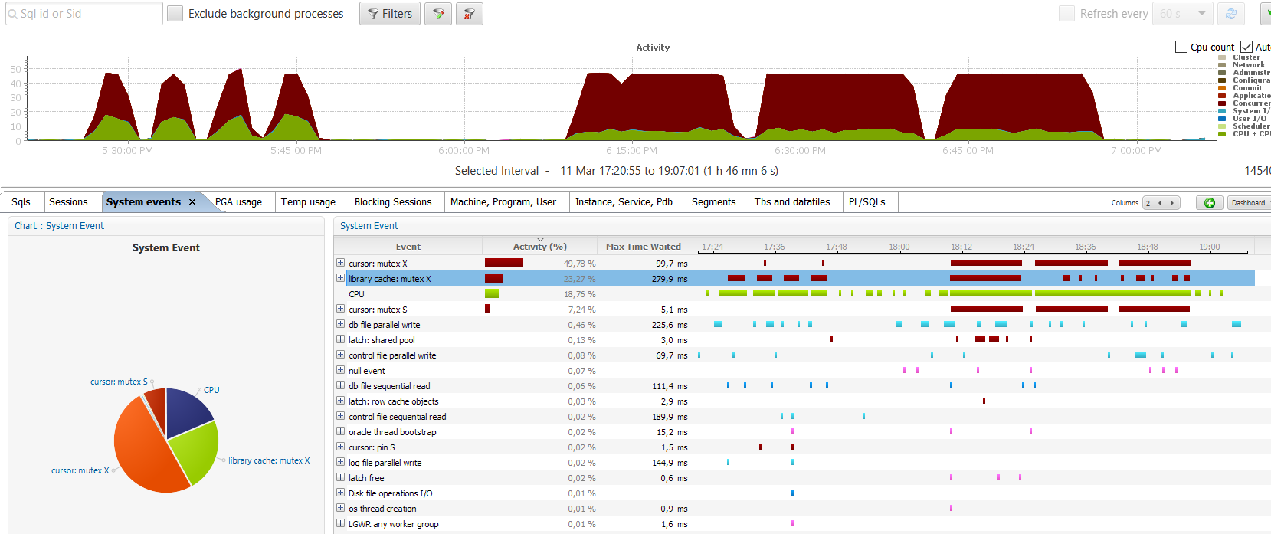Enable the Refresh every checkbox
Screen dimensions: 1271x534
pyautogui.click(x=1066, y=14)
